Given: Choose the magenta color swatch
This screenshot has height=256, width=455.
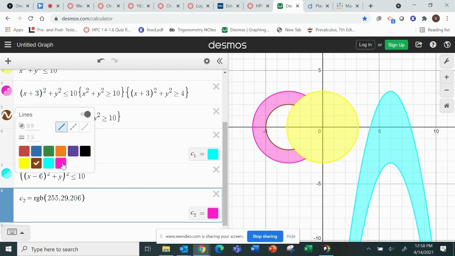Looking at the screenshot, I should click(x=61, y=163).
